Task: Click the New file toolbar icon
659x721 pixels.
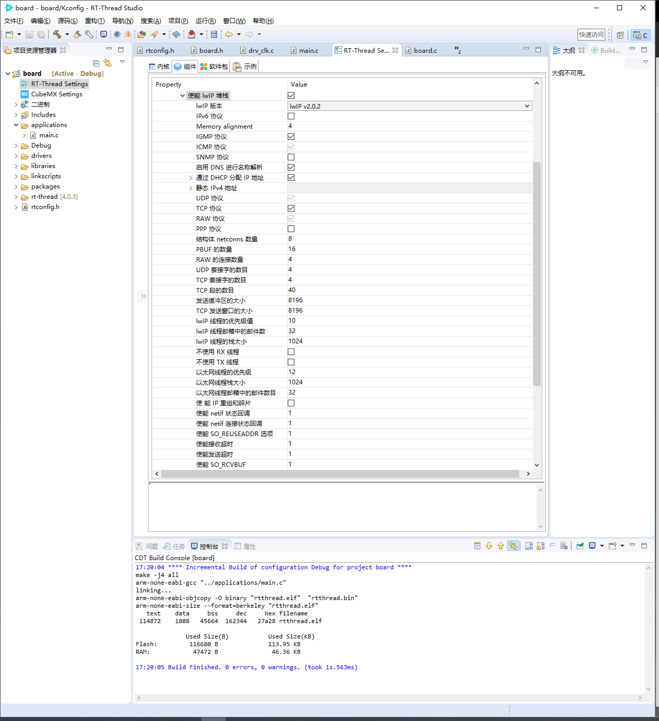Action: click(9, 34)
